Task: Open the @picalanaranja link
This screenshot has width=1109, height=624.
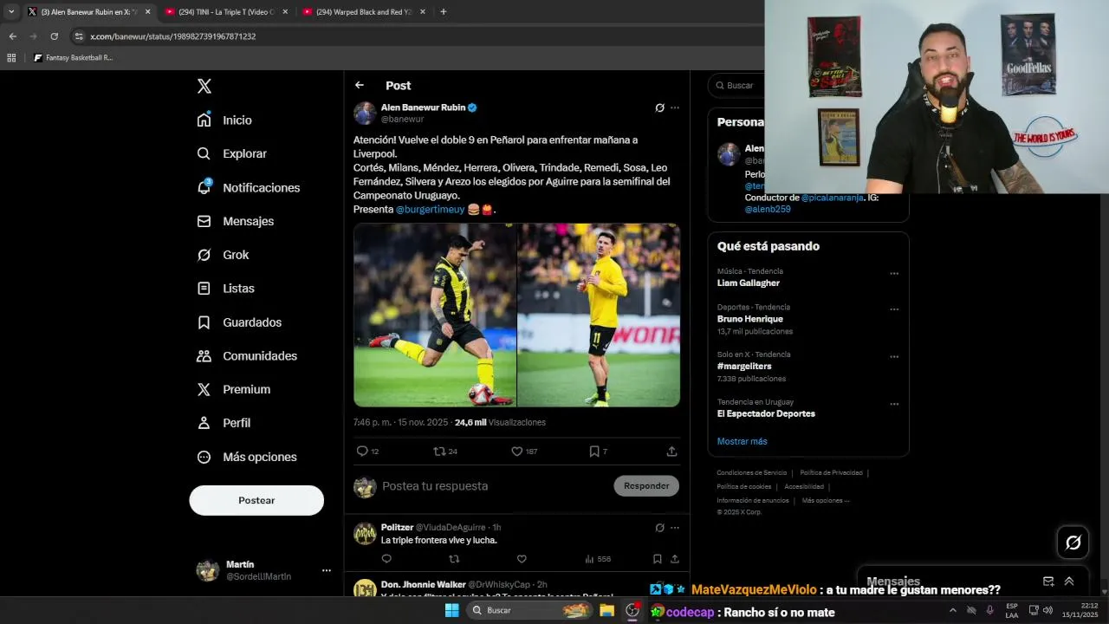Action: [x=832, y=198]
